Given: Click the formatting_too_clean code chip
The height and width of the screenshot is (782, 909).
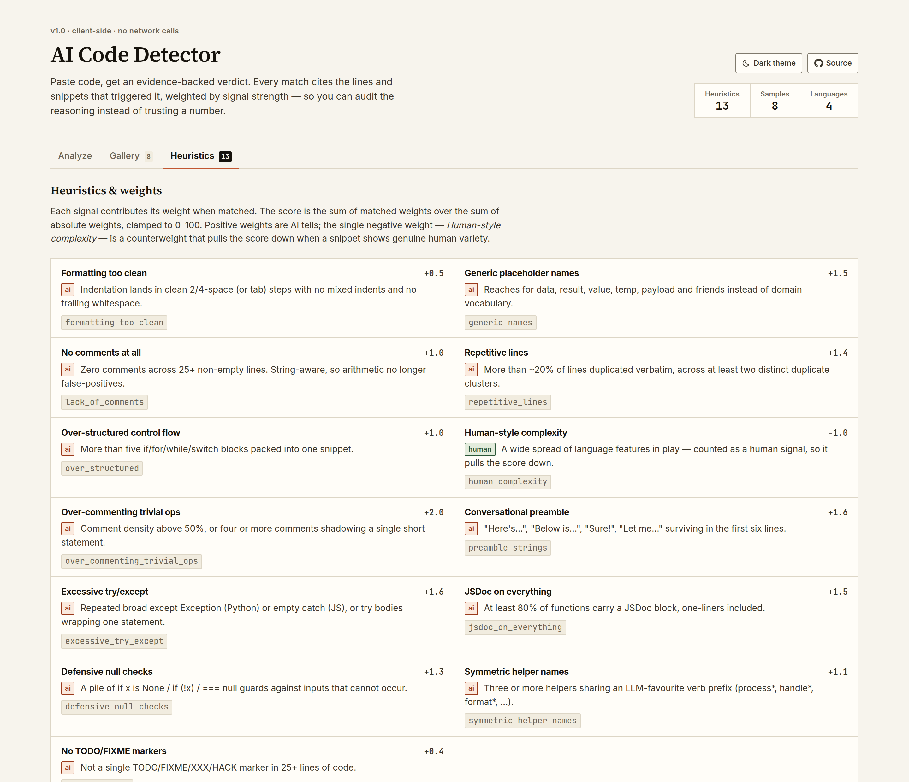Looking at the screenshot, I should [x=114, y=323].
